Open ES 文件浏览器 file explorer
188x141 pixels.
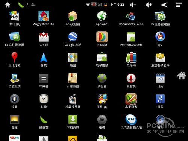(15, 36)
